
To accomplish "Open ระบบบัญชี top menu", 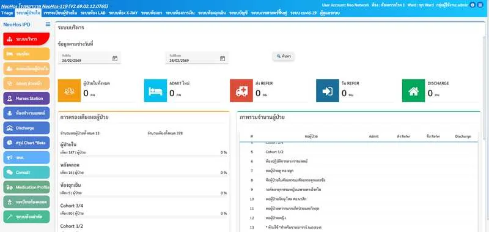I will (x=238, y=13).
